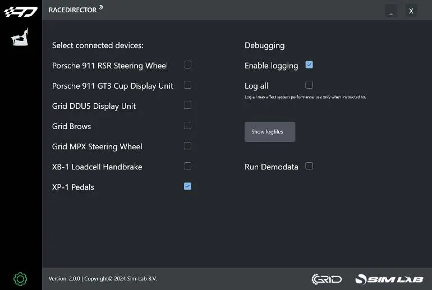Viewport: 432px width, 290px height.
Task: Click the Sim-Lab logo in footer
Action: pyautogui.click(x=389, y=279)
